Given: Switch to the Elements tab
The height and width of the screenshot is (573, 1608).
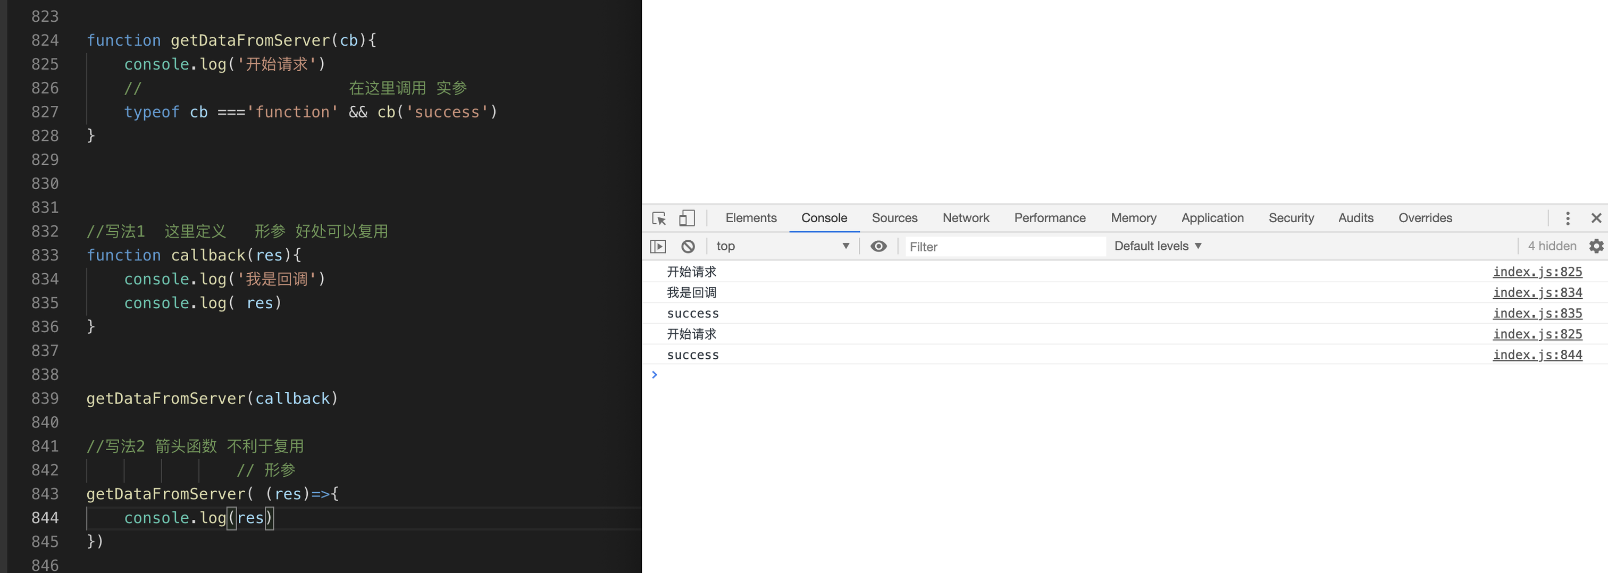Looking at the screenshot, I should (751, 218).
